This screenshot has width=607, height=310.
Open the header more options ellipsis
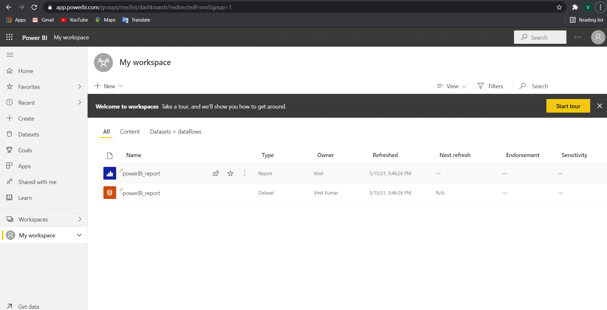pyautogui.click(x=577, y=37)
